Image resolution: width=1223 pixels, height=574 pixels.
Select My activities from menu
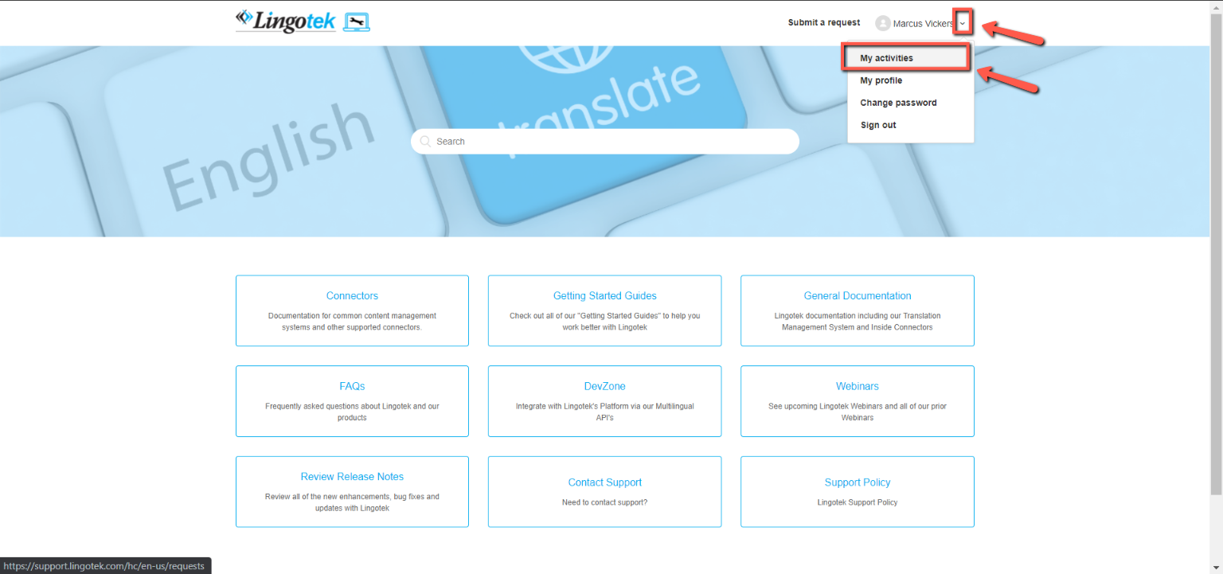tap(886, 58)
